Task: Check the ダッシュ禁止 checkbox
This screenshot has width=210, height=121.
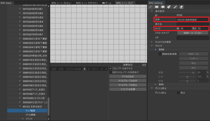Action: pos(178,93)
